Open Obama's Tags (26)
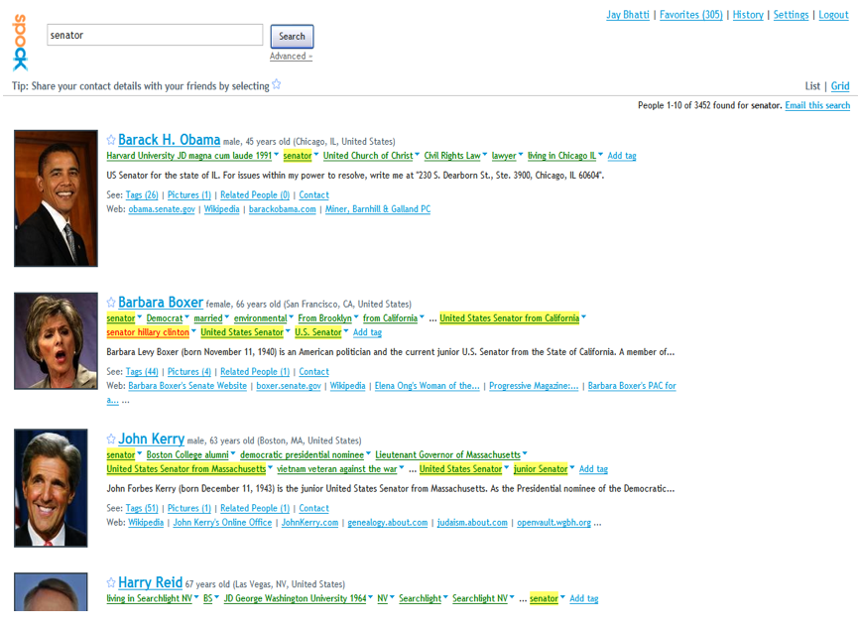 pos(142,194)
